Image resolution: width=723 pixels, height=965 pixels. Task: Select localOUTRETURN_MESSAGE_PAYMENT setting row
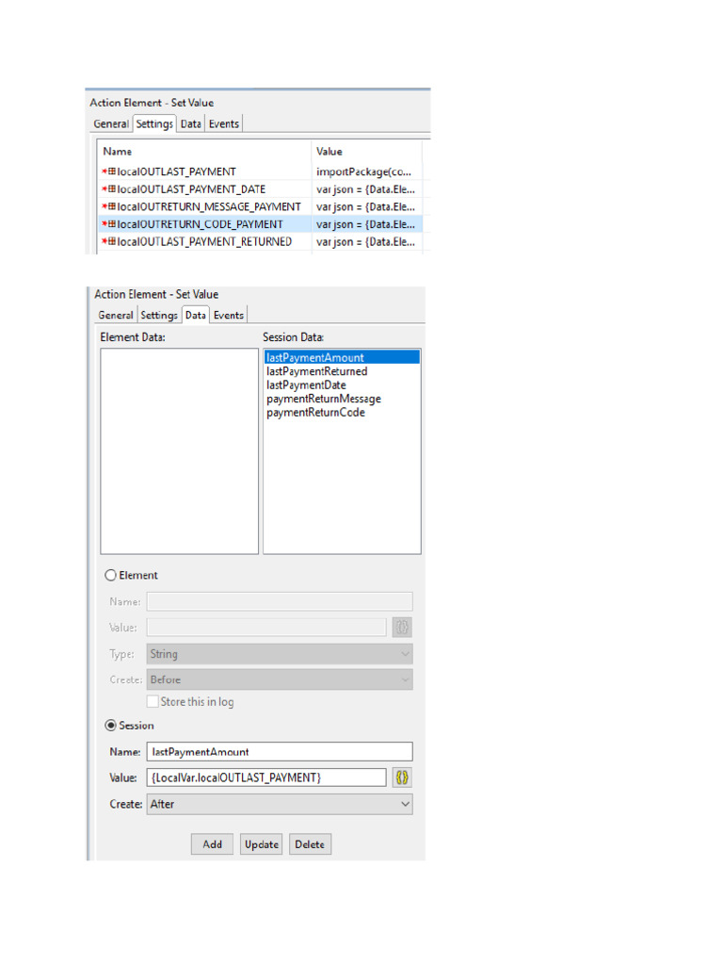tap(261, 206)
